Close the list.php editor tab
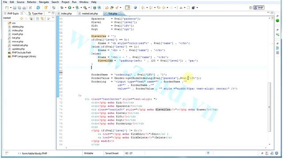Image resolution: width=283 pixels, height=159 pixels. click(120, 13)
